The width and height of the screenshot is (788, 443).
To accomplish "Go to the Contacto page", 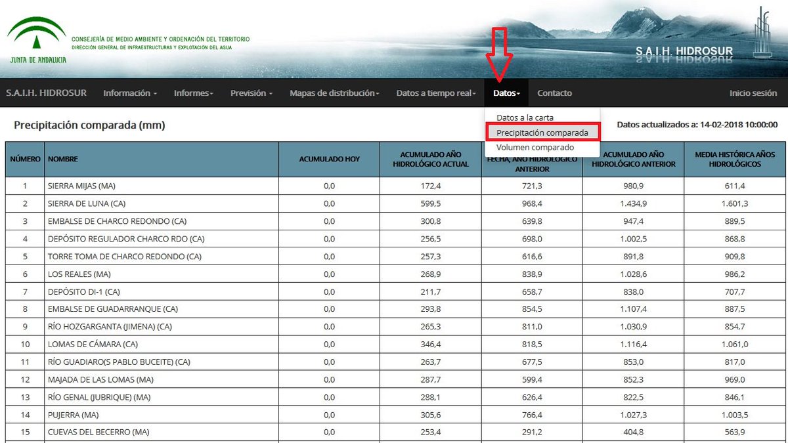I will pyautogui.click(x=554, y=93).
